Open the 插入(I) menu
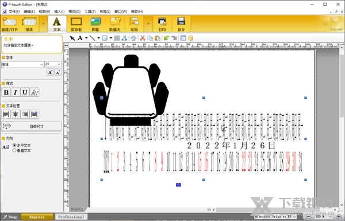Image resolution: width=345 pixels, height=221 pixels. [59, 11]
